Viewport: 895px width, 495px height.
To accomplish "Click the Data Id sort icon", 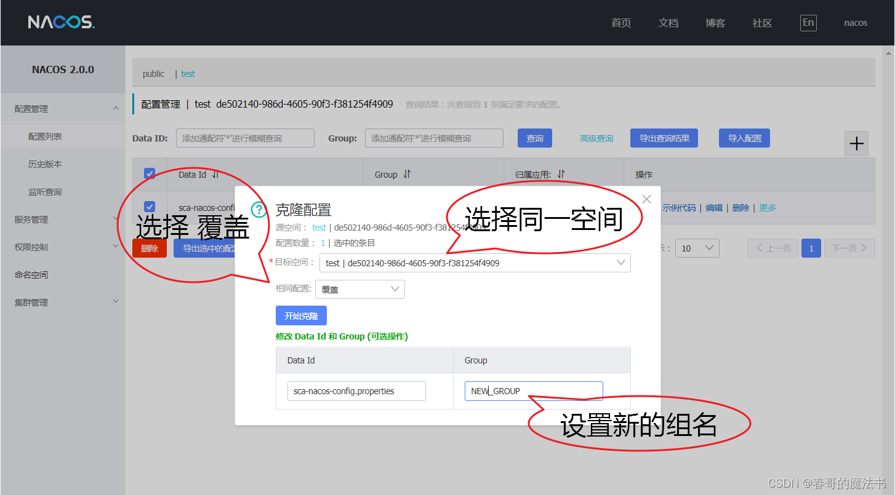I will (215, 175).
